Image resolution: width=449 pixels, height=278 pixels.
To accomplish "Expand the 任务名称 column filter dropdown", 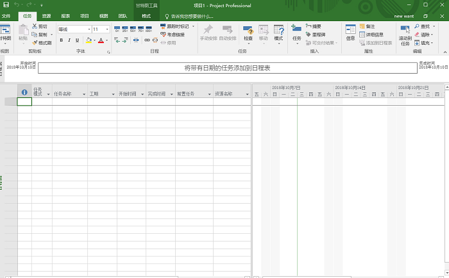I will click(83, 94).
